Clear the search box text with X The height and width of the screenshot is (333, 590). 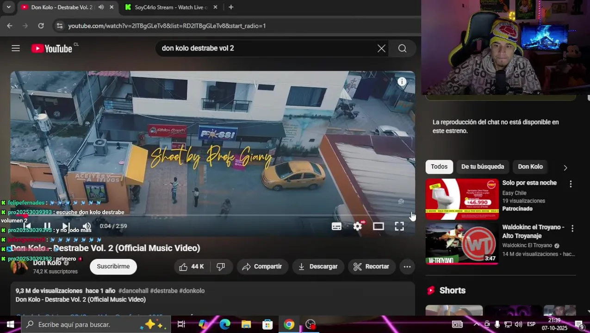(381, 48)
